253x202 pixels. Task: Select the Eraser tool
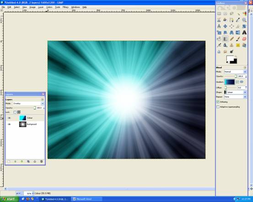tap(244, 39)
